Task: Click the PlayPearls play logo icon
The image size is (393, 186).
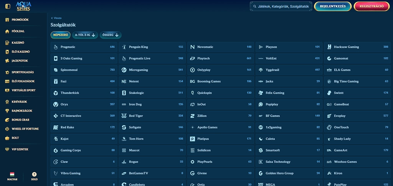Action: [193, 162]
